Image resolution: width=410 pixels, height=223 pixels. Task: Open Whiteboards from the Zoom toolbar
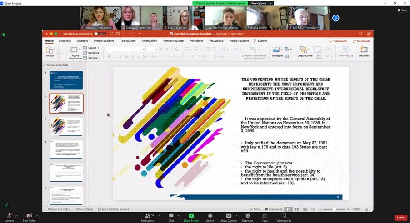pos(284,216)
